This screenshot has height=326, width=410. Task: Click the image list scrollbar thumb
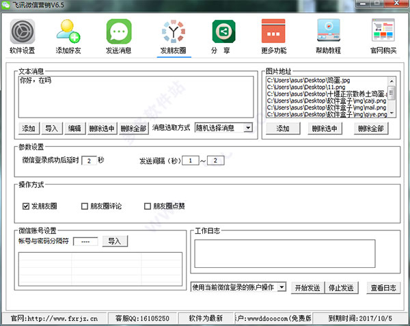tap(392, 93)
